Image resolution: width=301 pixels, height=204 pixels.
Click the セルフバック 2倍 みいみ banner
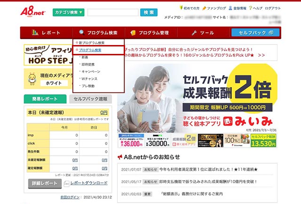(x=197, y=98)
